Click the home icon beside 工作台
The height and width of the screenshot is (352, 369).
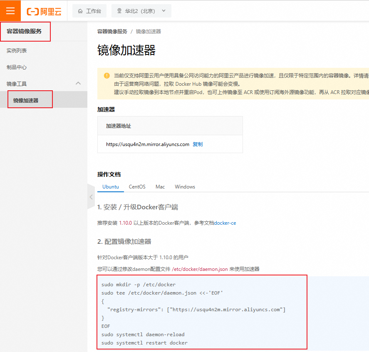tap(80, 11)
